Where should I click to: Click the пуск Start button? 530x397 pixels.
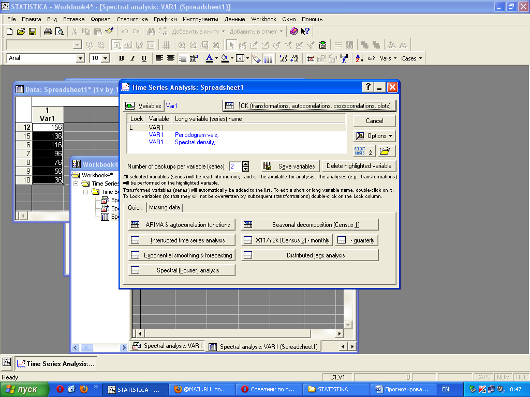(24, 389)
